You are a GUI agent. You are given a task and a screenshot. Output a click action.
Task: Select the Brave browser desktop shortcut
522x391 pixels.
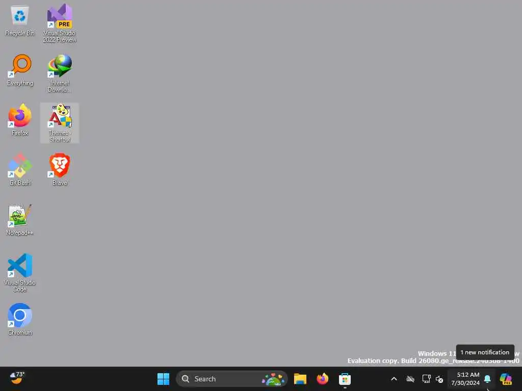(60, 170)
